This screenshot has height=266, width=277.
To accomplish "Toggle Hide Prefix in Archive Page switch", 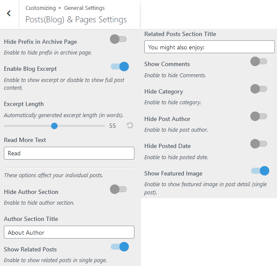I will click(119, 39).
